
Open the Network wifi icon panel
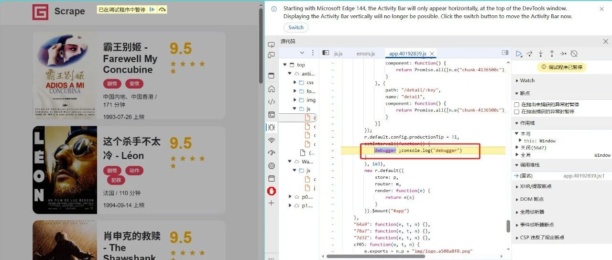tap(271, 141)
